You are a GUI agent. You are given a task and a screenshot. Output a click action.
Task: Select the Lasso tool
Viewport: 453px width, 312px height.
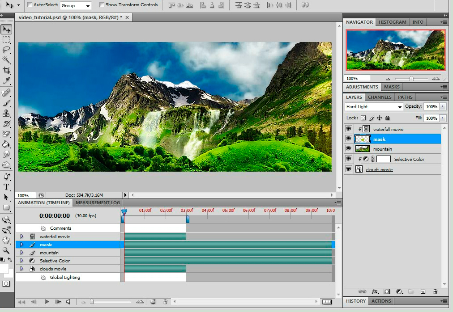pyautogui.click(x=6, y=50)
